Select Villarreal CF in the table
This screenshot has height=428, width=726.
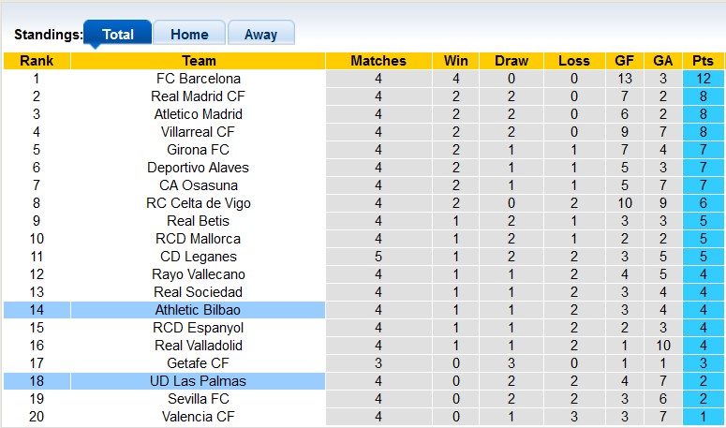[199, 132]
